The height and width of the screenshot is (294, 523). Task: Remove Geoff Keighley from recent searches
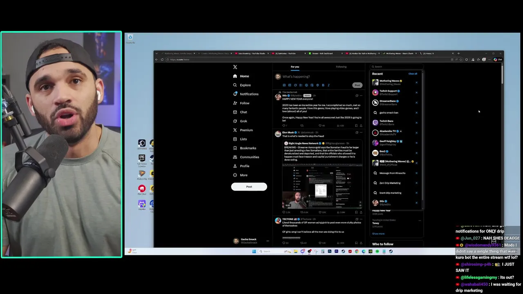tap(416, 143)
